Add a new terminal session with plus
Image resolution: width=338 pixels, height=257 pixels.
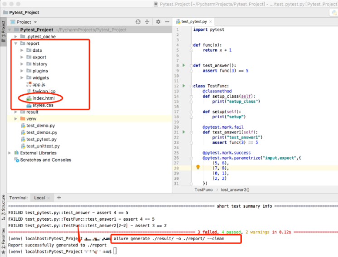59,198
